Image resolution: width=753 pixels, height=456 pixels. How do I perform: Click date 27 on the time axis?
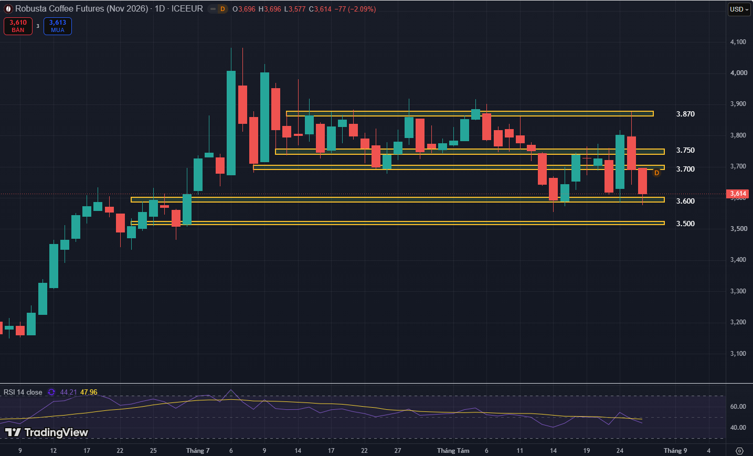click(398, 451)
